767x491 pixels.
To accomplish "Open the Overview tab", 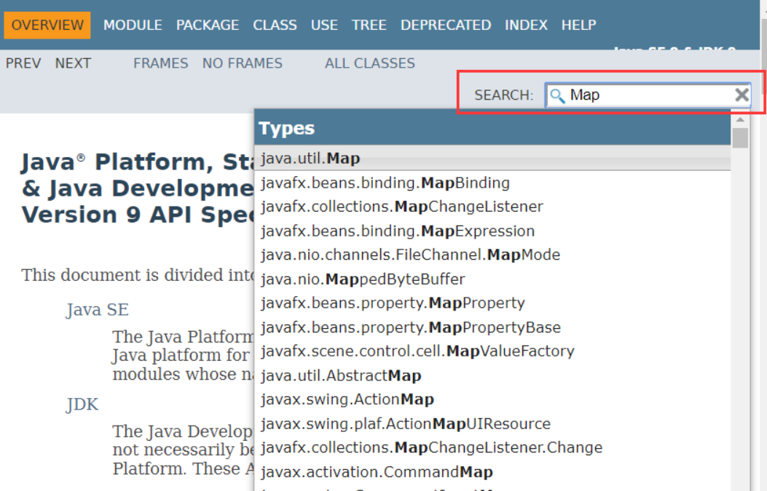I will [x=47, y=25].
